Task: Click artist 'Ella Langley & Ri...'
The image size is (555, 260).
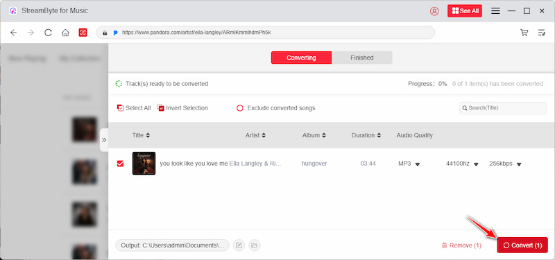Action: [255, 164]
